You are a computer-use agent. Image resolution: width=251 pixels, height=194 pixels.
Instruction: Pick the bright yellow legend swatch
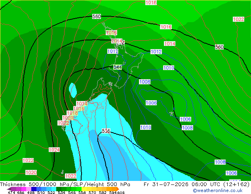coord(84,189)
